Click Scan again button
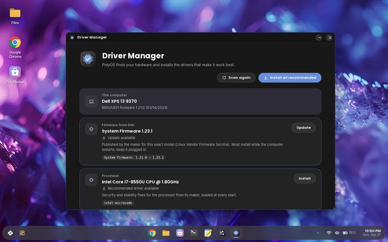Screen dimensions: 388x242 click(236, 77)
